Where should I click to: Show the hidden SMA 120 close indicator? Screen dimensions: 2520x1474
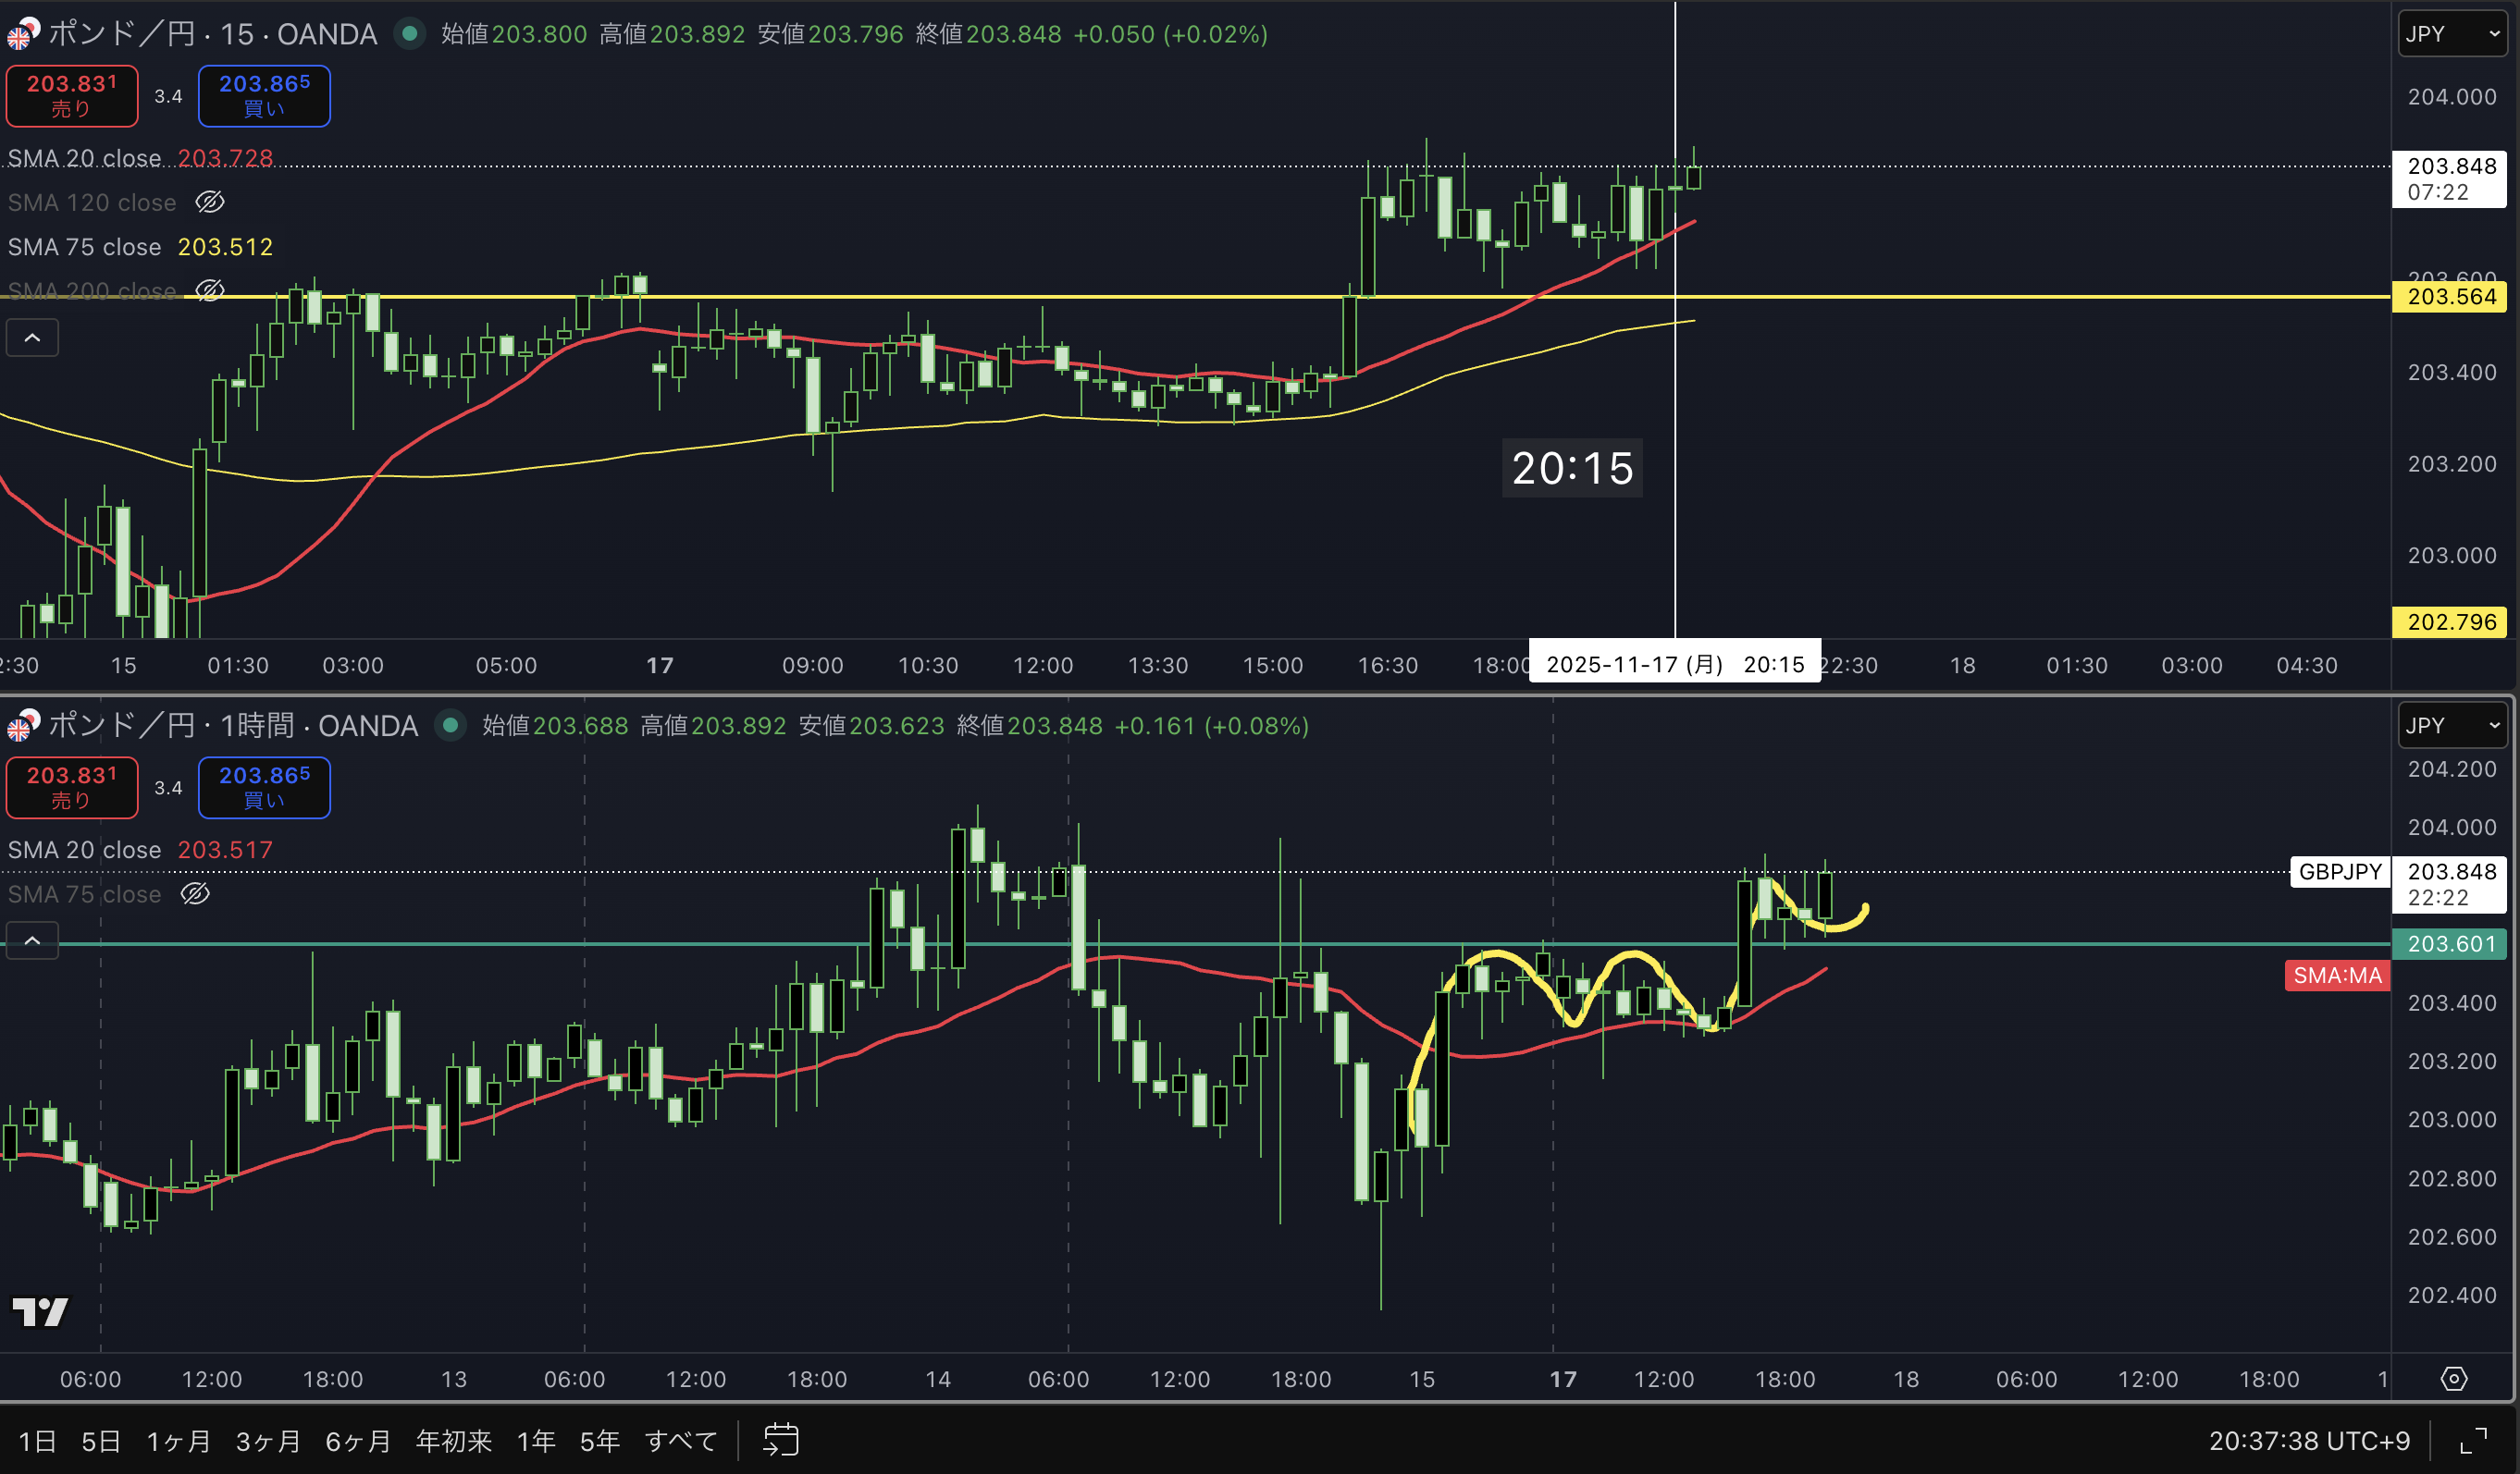coord(209,203)
